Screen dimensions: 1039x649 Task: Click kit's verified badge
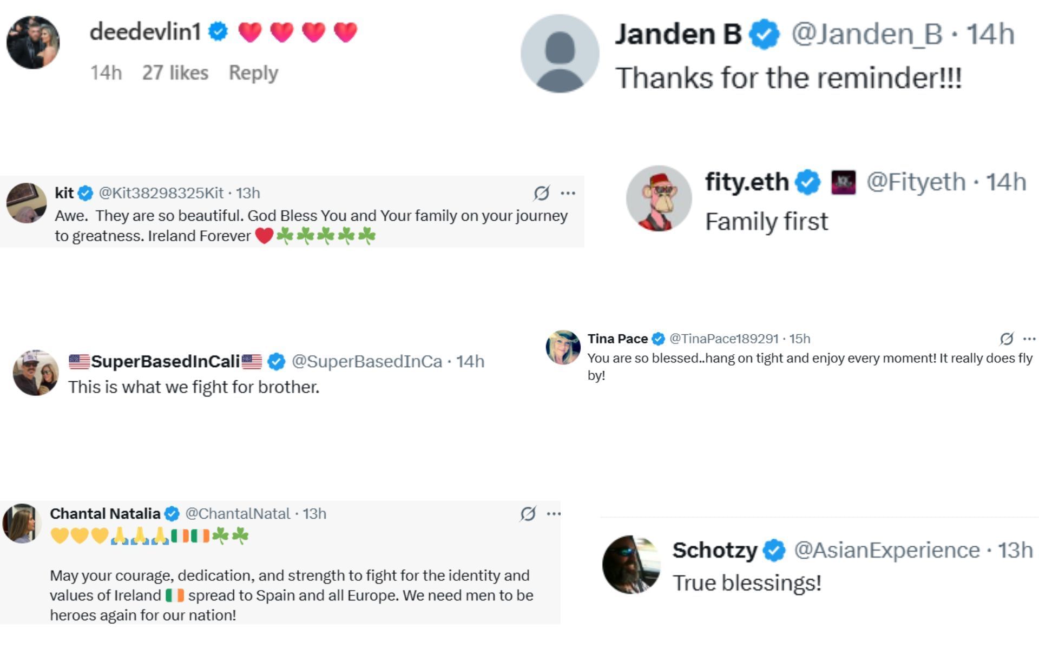point(86,193)
